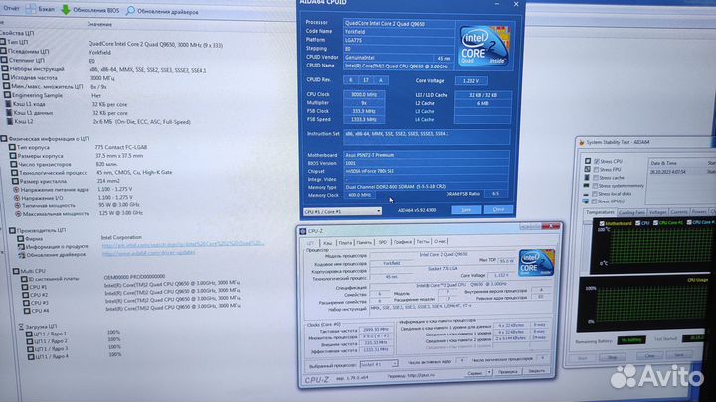Click the Close button in AIDA64 CPUID
Viewport: 716px width, 402px height.
pyautogui.click(x=498, y=209)
